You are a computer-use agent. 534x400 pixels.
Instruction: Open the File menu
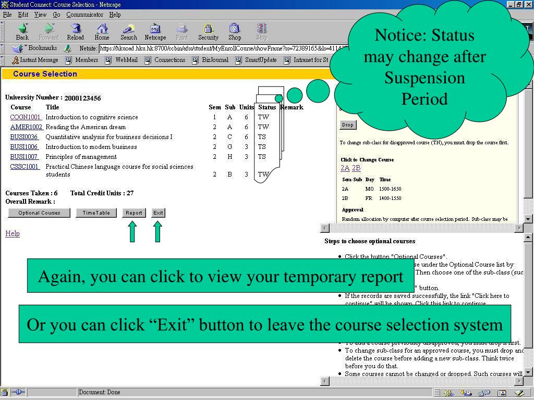7,15
